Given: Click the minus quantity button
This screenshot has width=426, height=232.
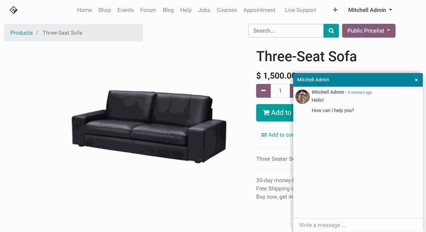Looking at the screenshot, I should [263, 91].
